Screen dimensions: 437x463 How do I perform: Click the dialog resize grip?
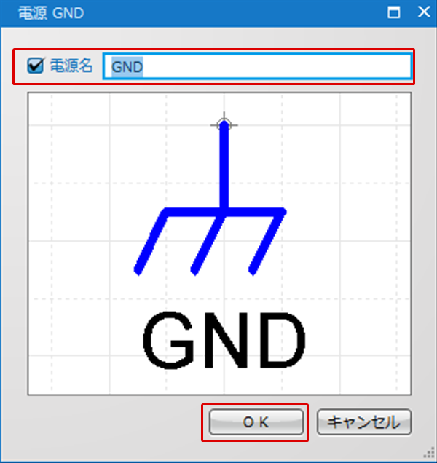[430, 454]
